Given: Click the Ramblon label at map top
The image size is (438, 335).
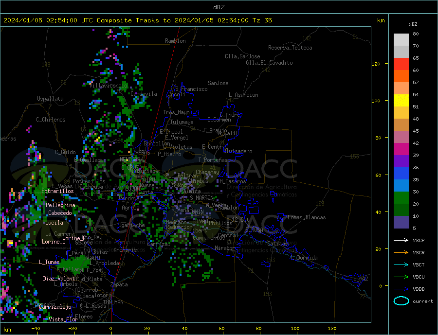Looking at the screenshot, I should tap(175, 41).
